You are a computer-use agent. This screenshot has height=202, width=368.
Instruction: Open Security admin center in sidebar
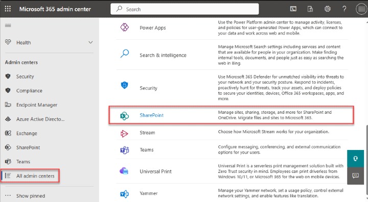click(25, 77)
